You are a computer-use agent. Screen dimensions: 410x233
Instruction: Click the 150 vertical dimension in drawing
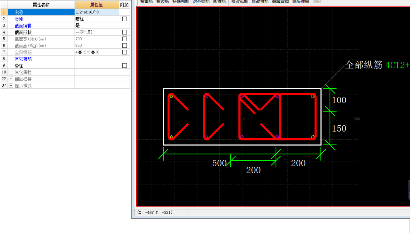pos(339,128)
